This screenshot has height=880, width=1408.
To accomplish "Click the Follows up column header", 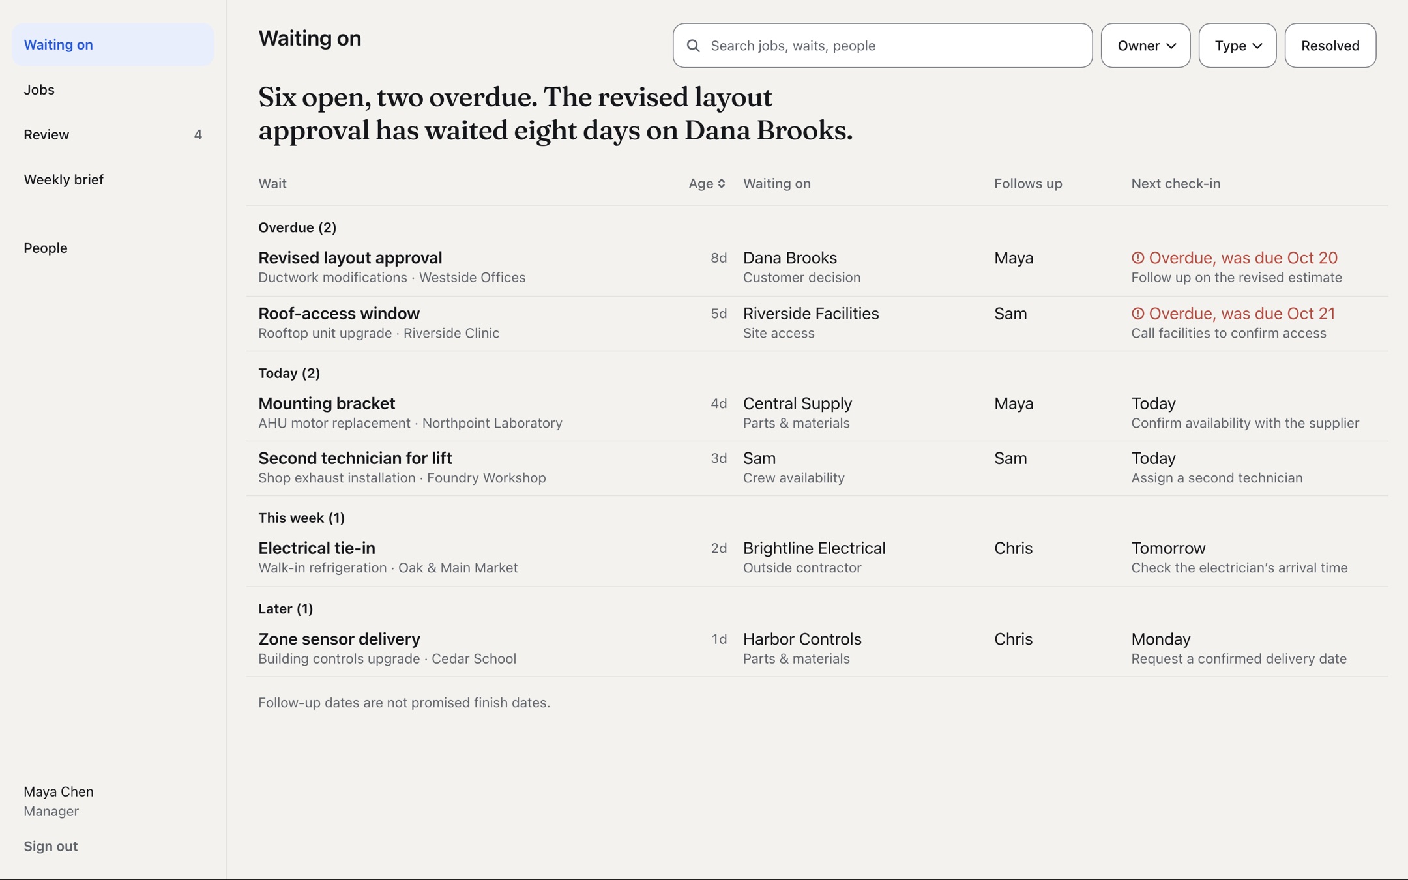I will (x=1028, y=184).
